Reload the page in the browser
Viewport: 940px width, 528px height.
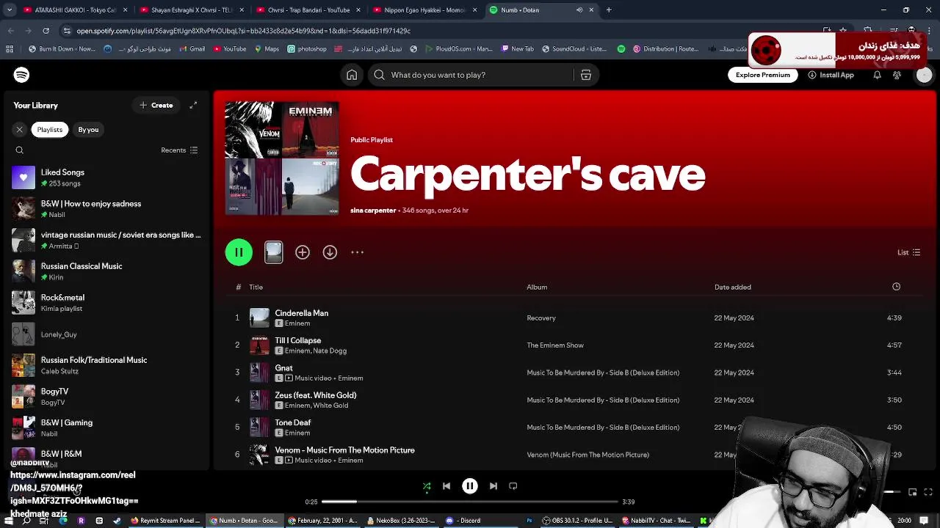pos(46,31)
